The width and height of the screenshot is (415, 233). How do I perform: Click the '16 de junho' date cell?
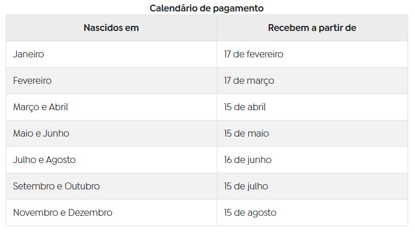tap(248, 160)
